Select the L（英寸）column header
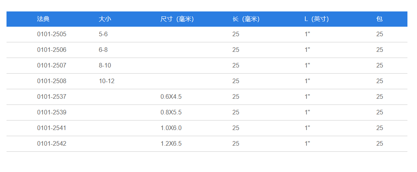Screen dimensions: 417x172 coord(316,19)
